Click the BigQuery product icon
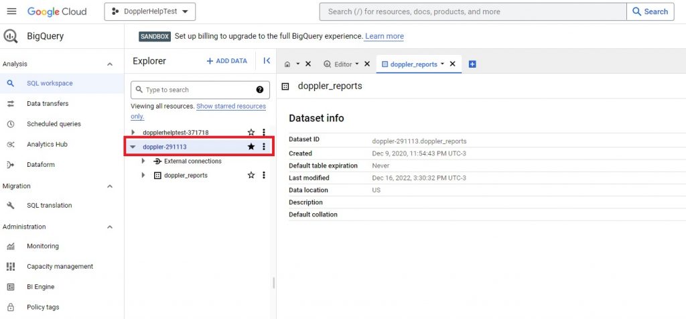Image resolution: width=686 pixels, height=319 pixels. pos(11,36)
